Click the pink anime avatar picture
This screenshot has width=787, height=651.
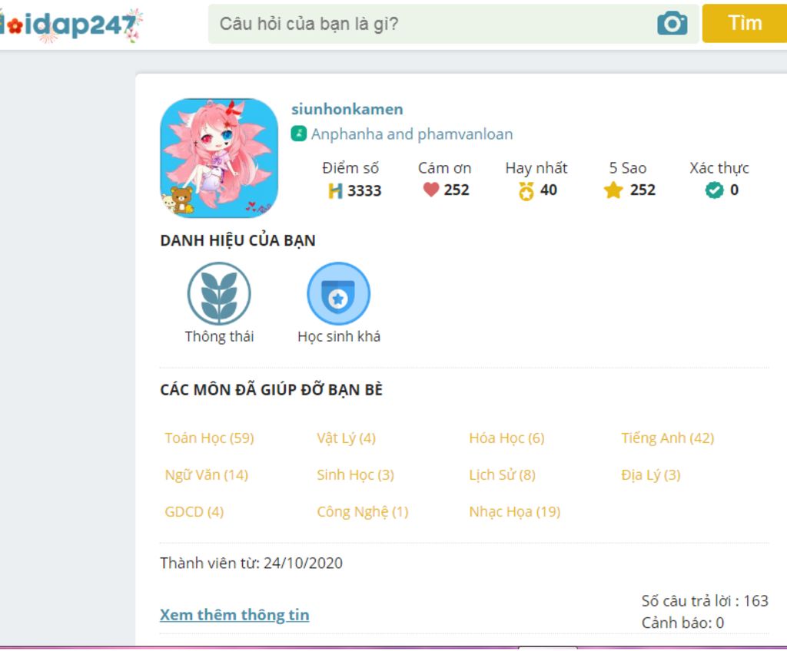219,158
